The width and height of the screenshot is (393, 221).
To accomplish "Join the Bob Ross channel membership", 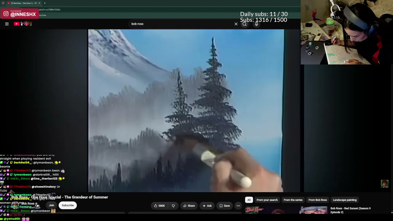I will (51, 205).
